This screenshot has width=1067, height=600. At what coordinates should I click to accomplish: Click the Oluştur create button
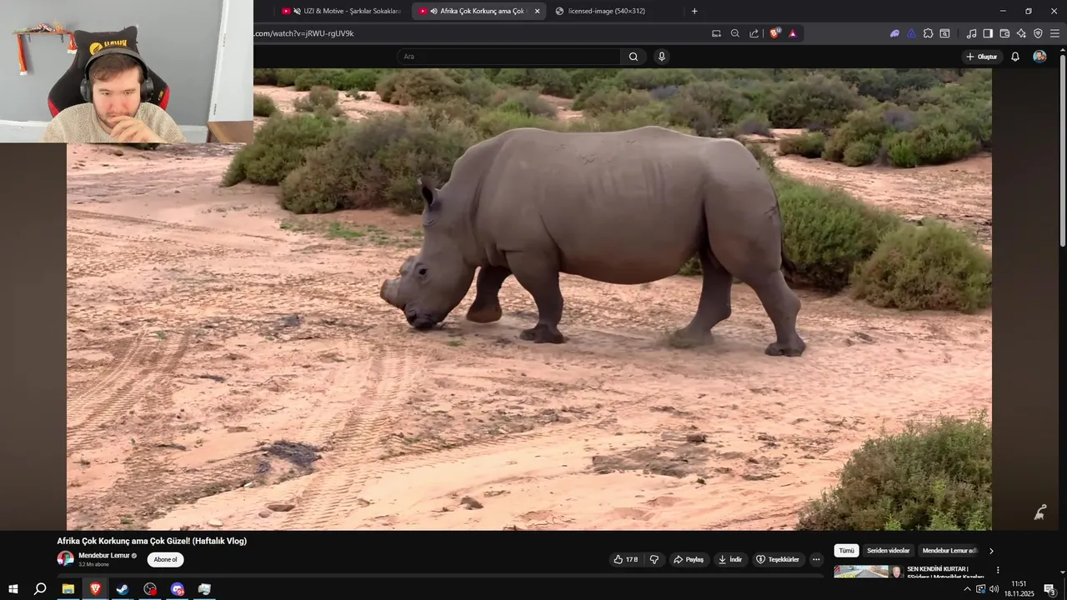(982, 57)
